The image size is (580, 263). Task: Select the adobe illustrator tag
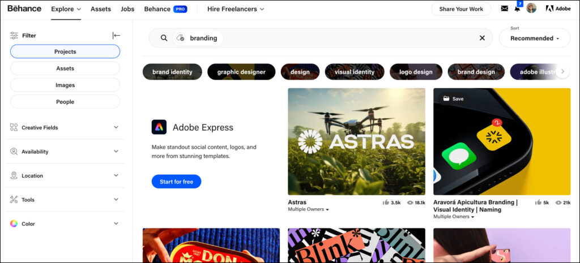tap(535, 72)
